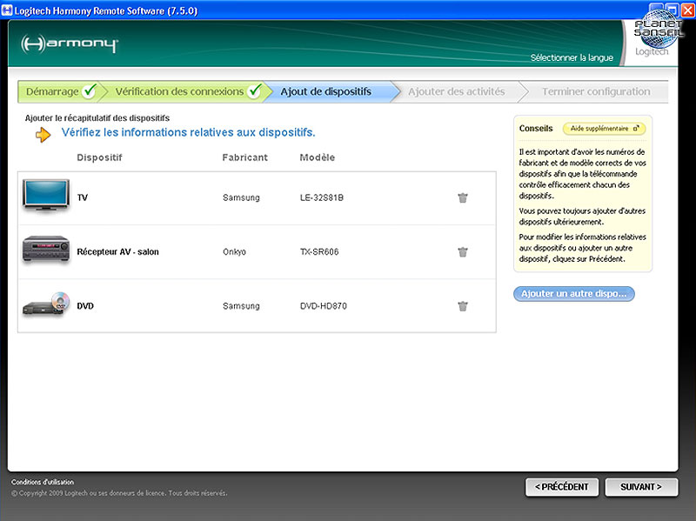The width and height of the screenshot is (696, 521).
Task: Click the Harmony logo
Action: pos(70,43)
